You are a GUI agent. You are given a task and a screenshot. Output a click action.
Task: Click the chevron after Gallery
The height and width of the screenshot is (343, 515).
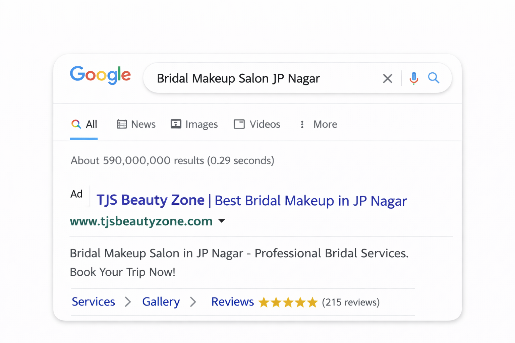(x=193, y=302)
